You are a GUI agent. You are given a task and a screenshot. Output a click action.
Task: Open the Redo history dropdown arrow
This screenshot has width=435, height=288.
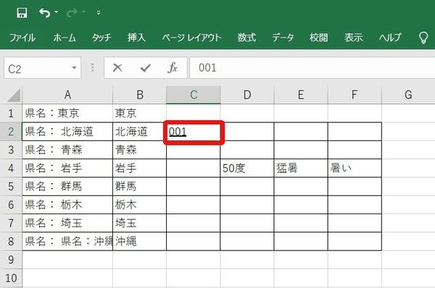84,12
